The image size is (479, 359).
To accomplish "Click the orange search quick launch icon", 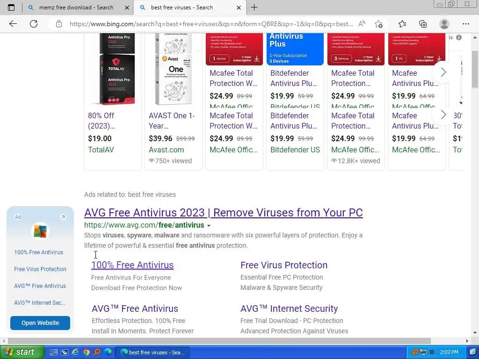I will pos(97,352).
